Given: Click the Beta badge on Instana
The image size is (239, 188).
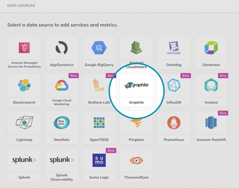Looking at the screenshot, I should 223,76.
